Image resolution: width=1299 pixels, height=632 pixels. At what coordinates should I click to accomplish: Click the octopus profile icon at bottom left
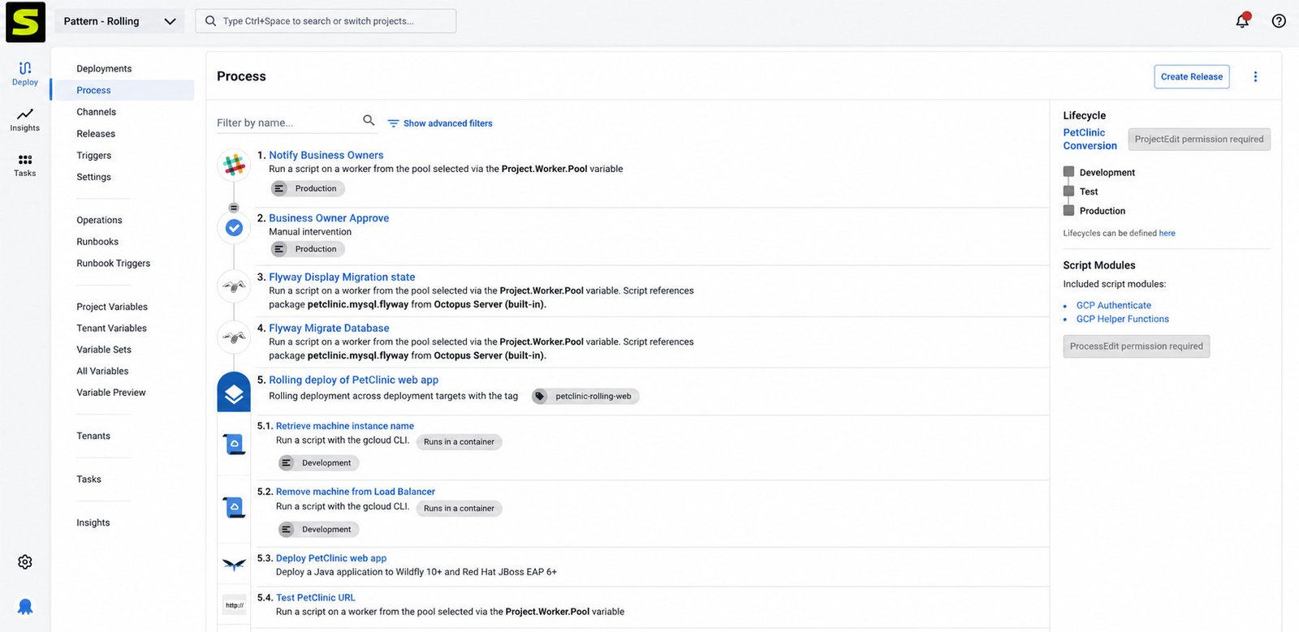pyautogui.click(x=25, y=607)
